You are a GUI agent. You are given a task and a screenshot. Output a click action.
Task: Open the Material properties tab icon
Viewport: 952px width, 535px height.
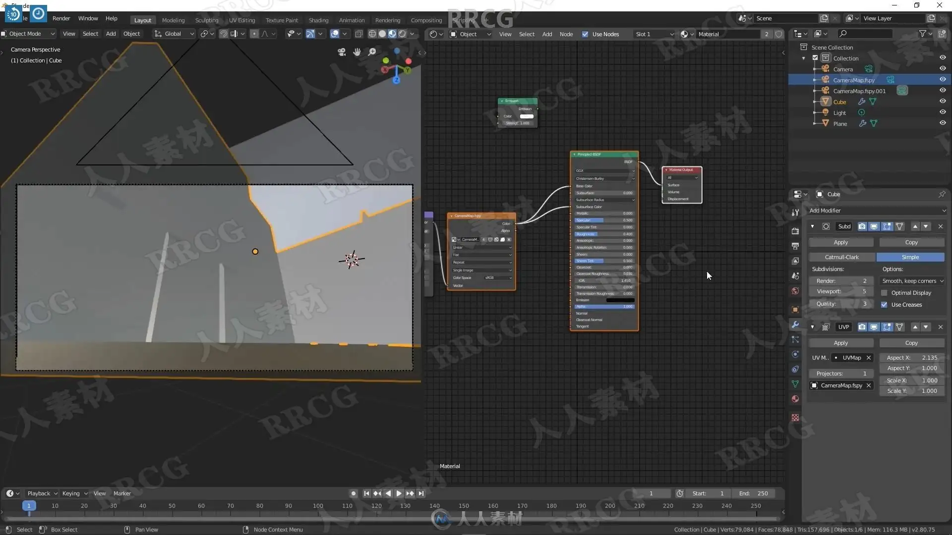coord(795,399)
